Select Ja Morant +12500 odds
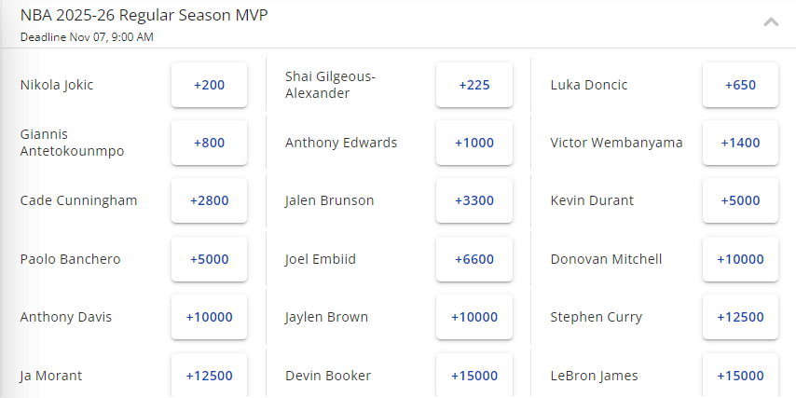The height and width of the screenshot is (398, 796). (209, 376)
